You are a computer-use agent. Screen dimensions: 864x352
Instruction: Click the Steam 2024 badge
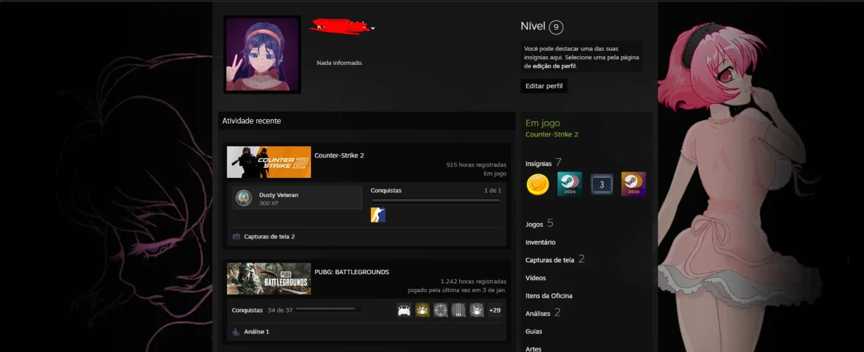(x=570, y=184)
